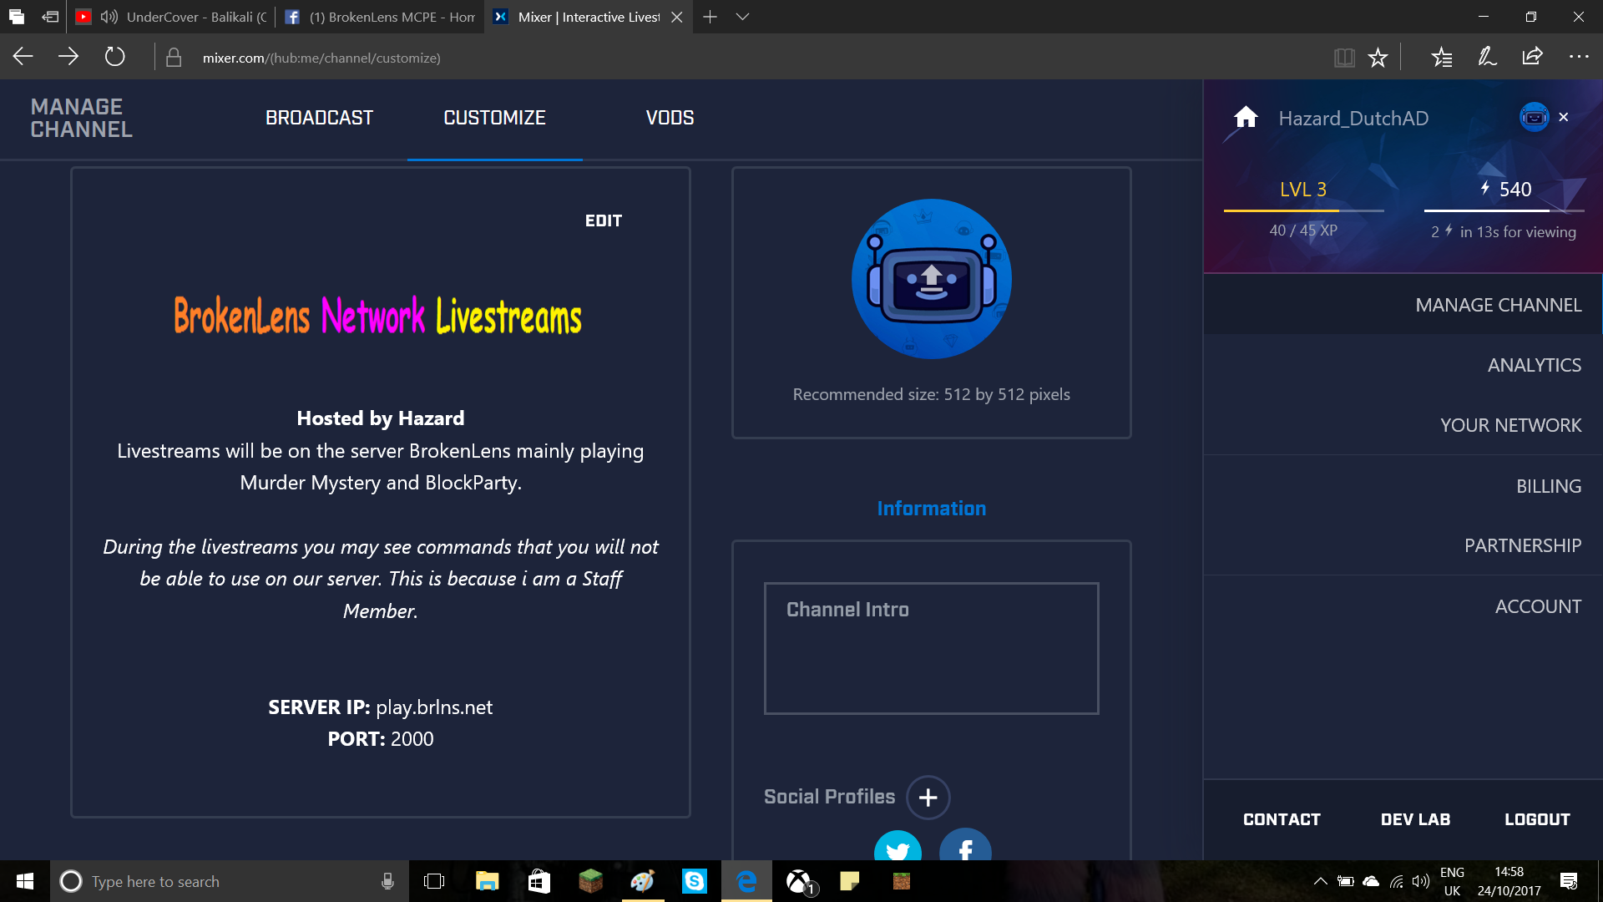Click the home icon beside Hazard_DutchAD
This screenshot has height=902, width=1603.
point(1246,117)
